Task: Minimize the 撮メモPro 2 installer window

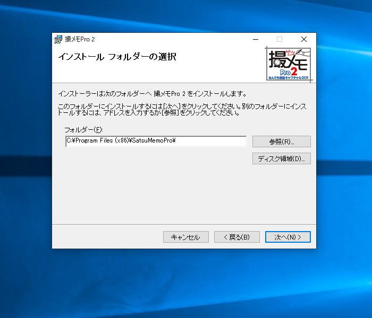Action: 256,39
